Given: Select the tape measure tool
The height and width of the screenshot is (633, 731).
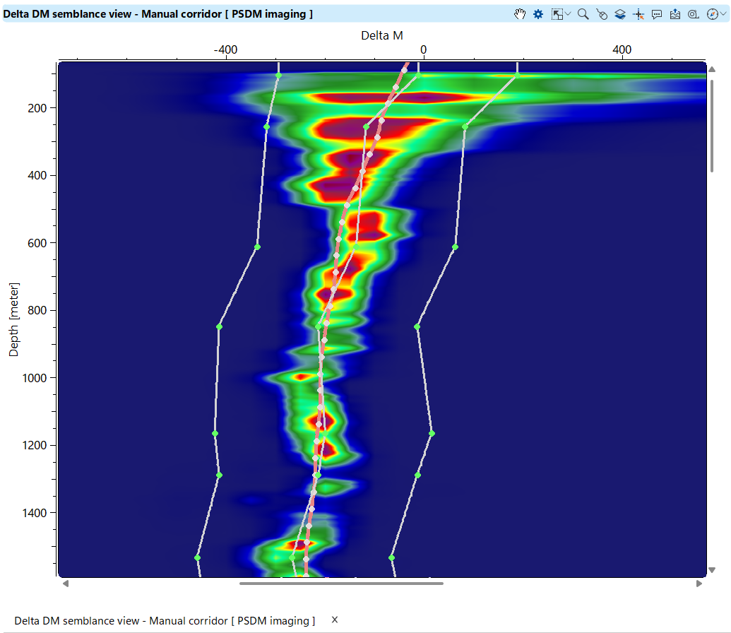Looking at the screenshot, I should (x=694, y=14).
